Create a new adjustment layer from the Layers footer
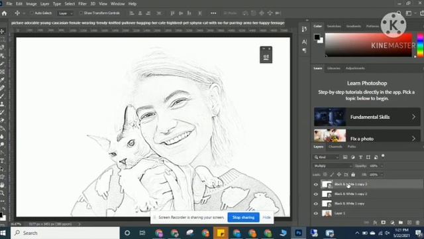The height and width of the screenshot is (239, 424). pos(392,222)
